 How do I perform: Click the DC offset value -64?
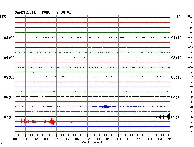[x=190, y=67]
